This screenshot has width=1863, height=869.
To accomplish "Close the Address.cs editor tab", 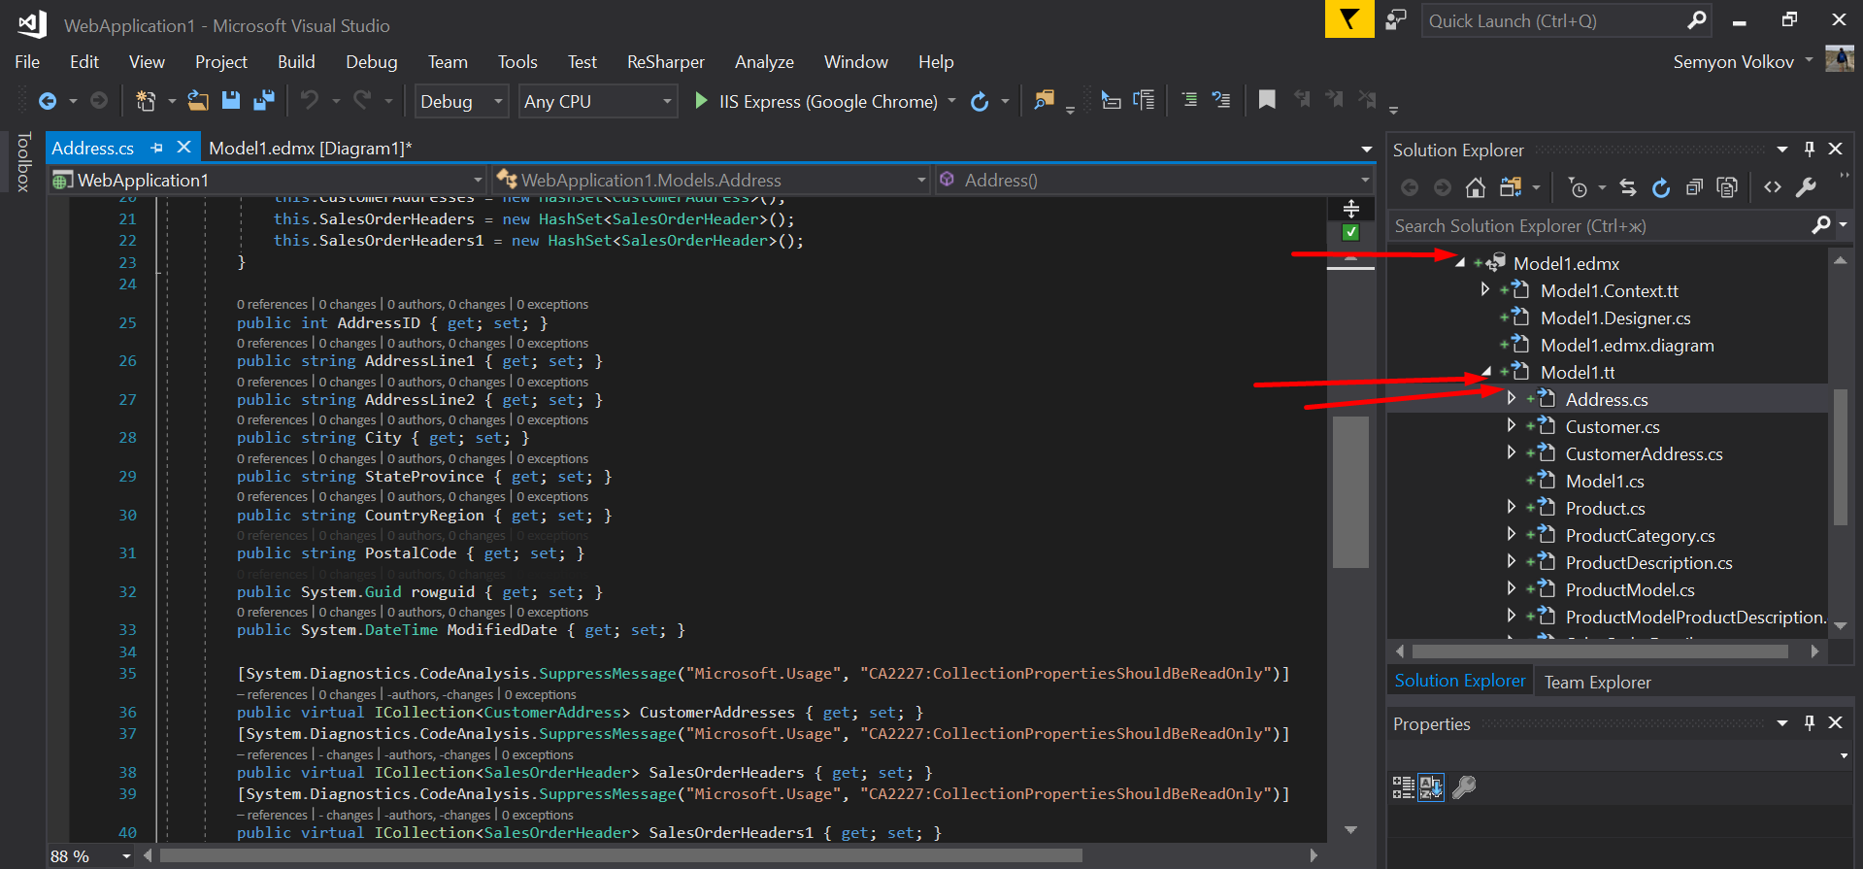I will click(183, 148).
